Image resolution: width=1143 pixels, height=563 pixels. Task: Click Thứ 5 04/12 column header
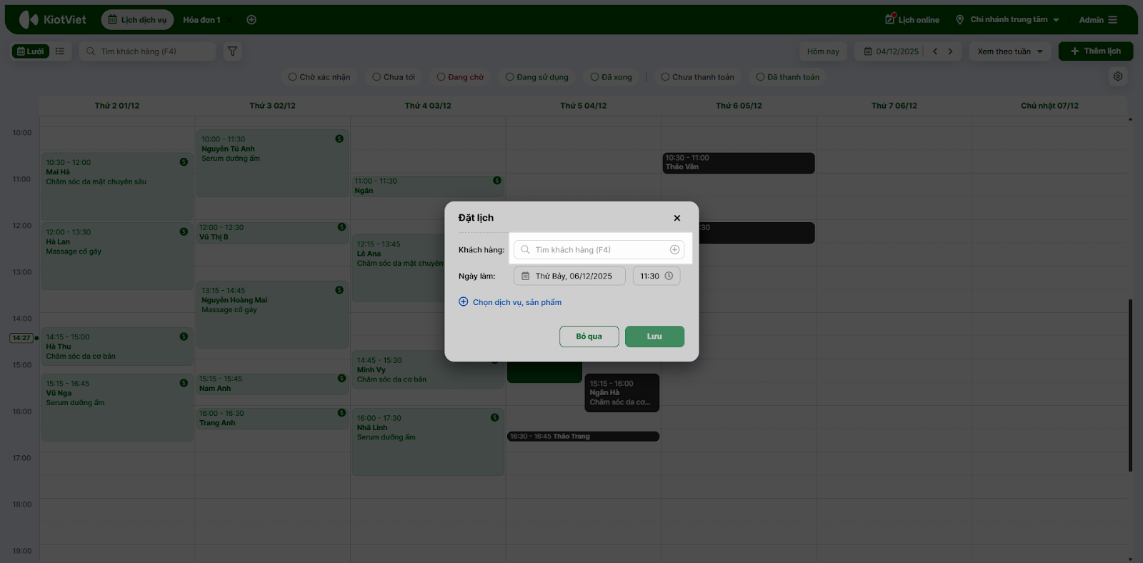pos(583,106)
